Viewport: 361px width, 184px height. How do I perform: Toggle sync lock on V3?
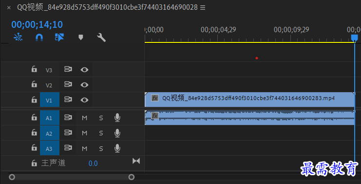pos(68,69)
